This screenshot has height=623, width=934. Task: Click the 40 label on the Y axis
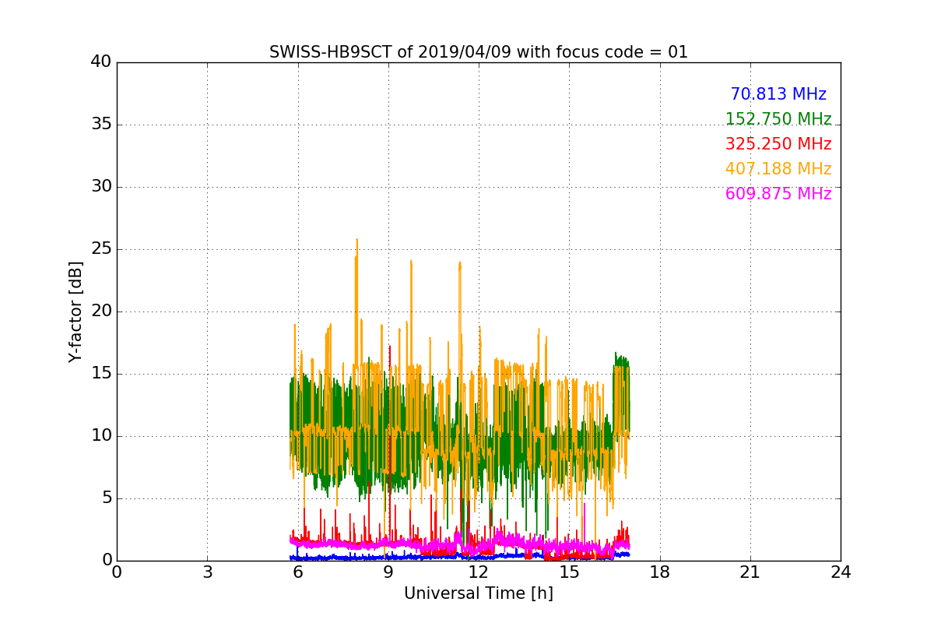[x=100, y=62]
